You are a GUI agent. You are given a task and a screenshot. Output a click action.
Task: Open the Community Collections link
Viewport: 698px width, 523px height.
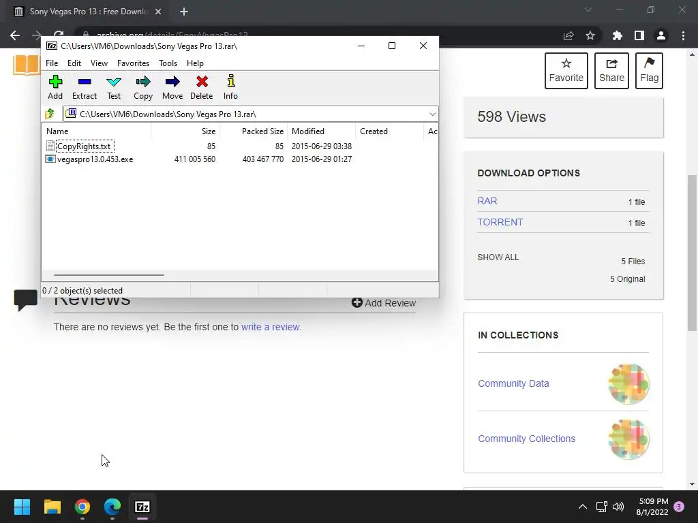coord(527,439)
